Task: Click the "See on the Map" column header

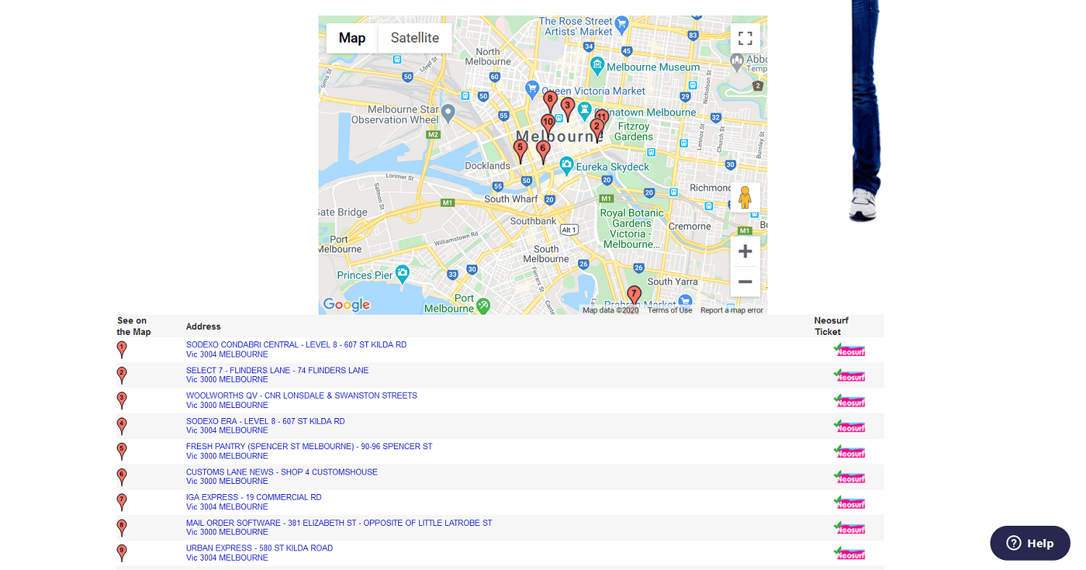Action: [134, 326]
